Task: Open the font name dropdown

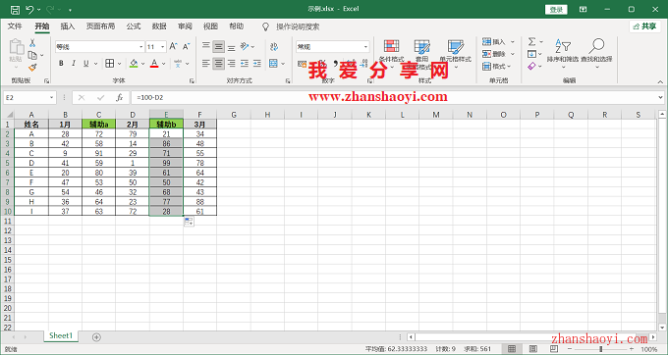Action: [x=141, y=47]
